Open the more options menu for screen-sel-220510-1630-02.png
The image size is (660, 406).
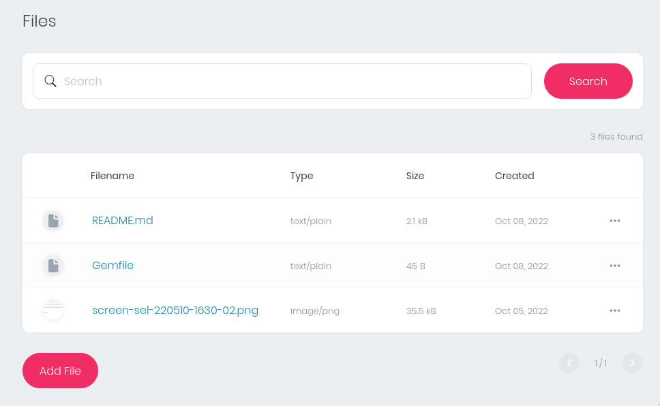(x=614, y=311)
